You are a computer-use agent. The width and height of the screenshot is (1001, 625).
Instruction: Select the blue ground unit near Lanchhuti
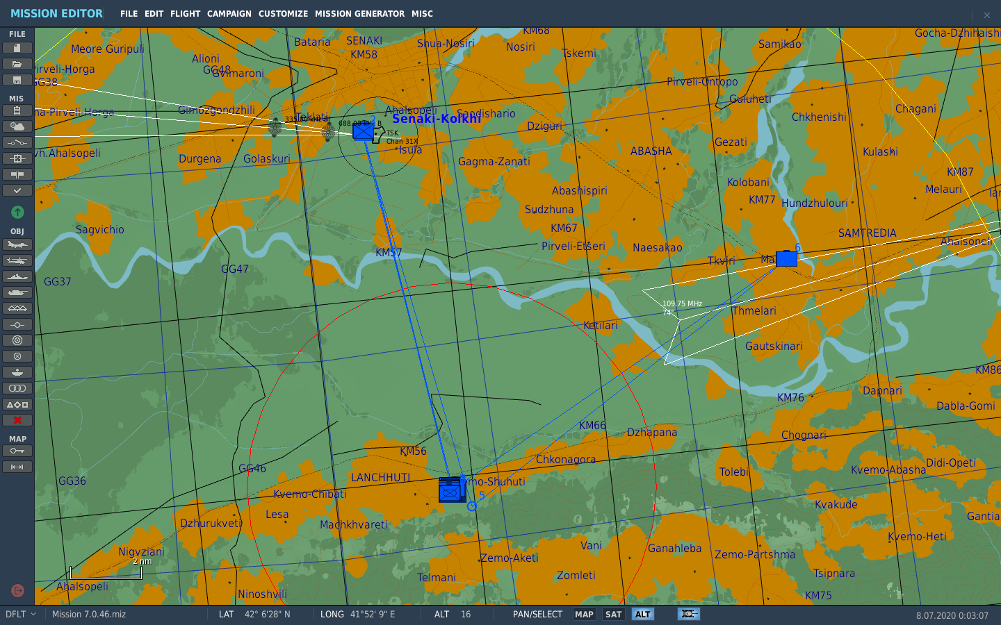pos(451,490)
